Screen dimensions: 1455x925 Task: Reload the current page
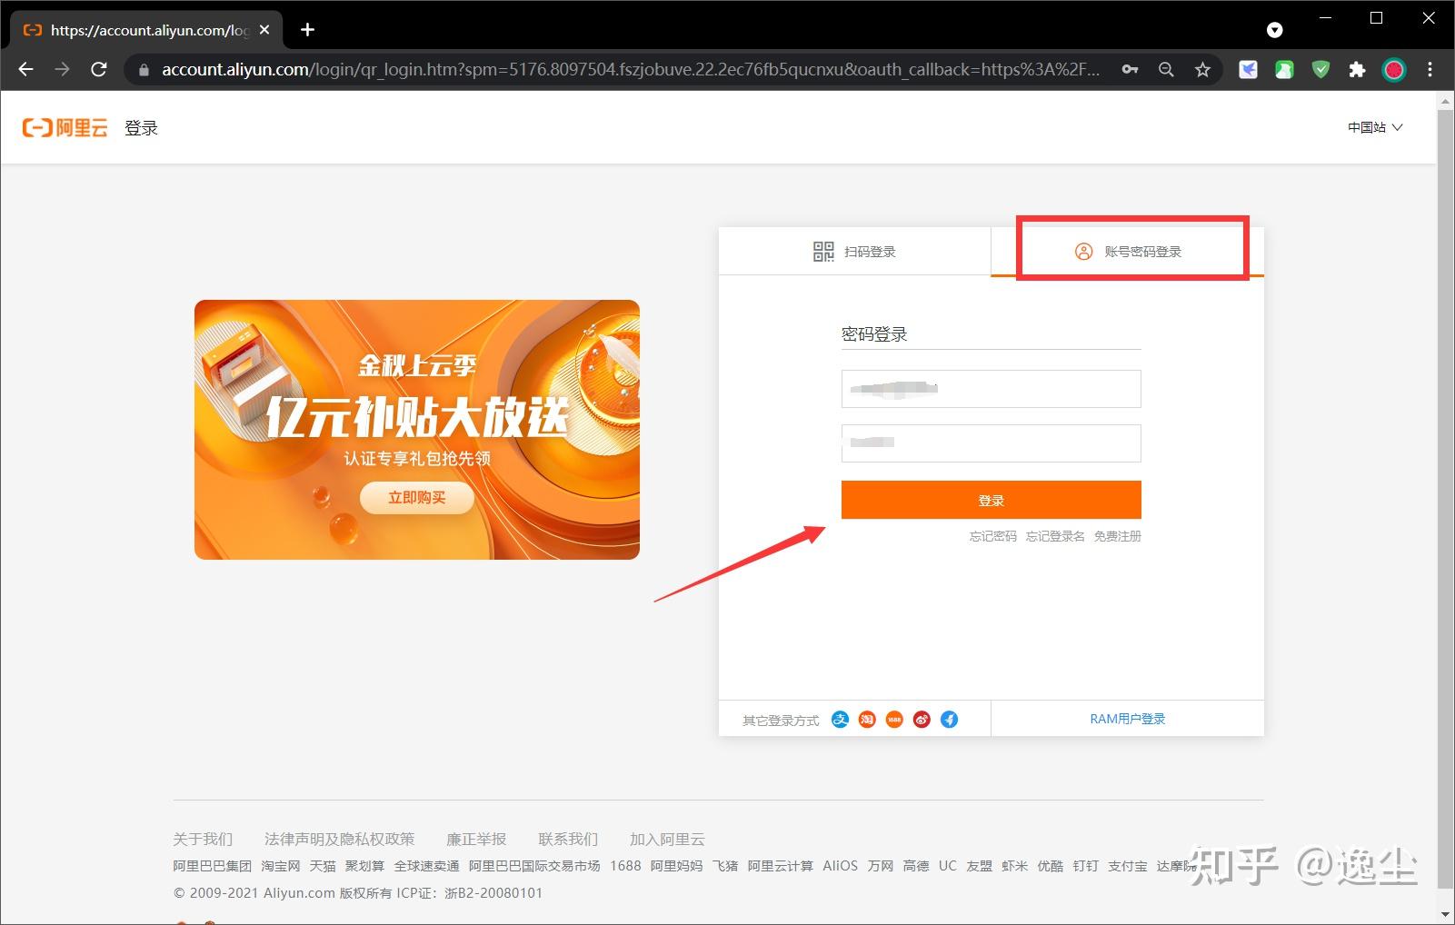tap(99, 69)
